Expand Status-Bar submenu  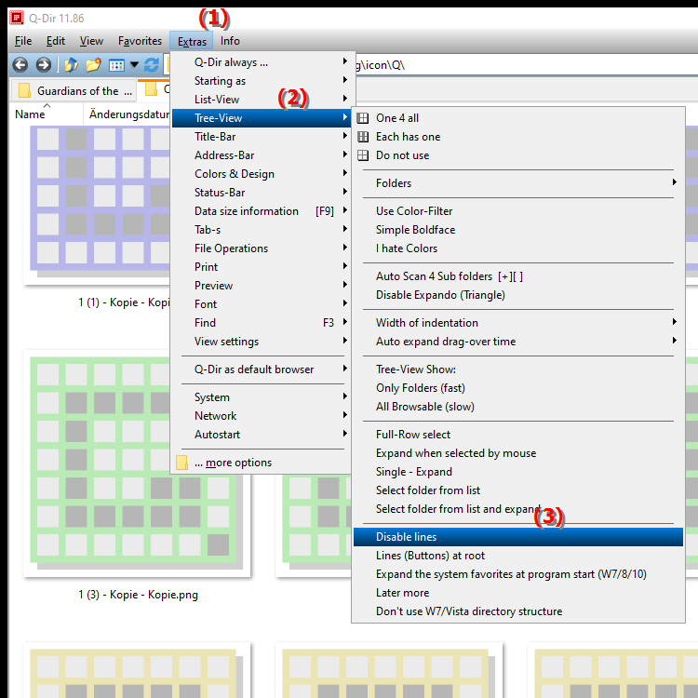(x=261, y=193)
